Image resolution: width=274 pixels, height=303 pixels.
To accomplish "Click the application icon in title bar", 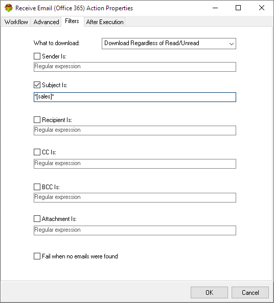I will tap(9, 8).
